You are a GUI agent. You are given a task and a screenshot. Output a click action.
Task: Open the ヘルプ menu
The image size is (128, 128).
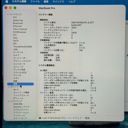(72, 2)
